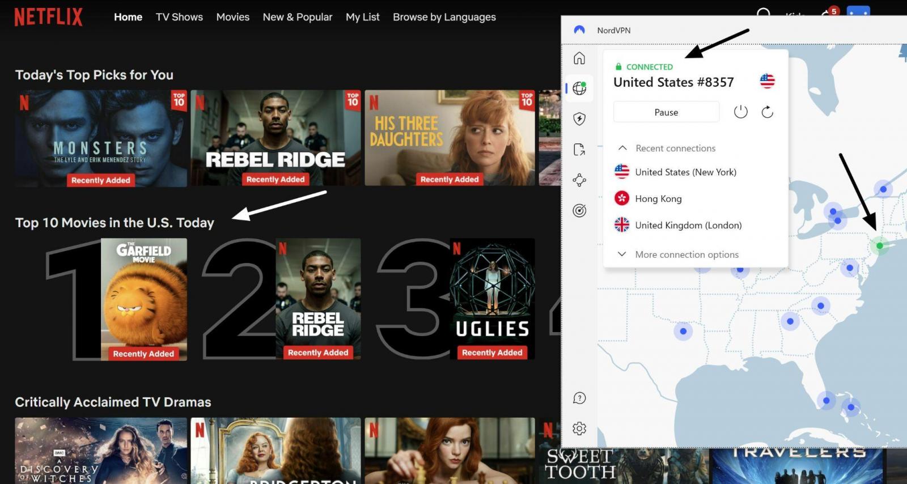This screenshot has width=907, height=484.
Task: Open Rebel Ridge in Today's Top Picks
Action: pos(276,138)
